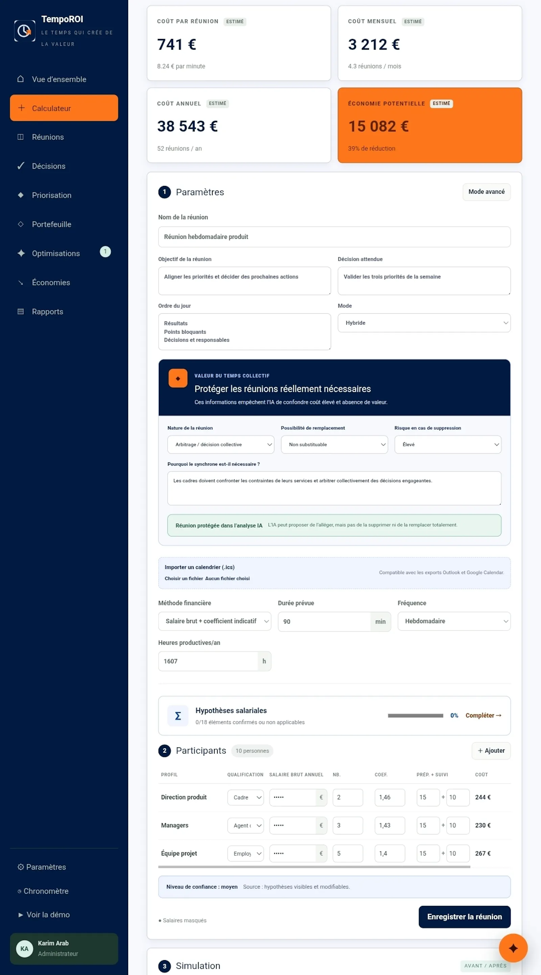Click the Compléter link
The width and height of the screenshot is (541, 975).
483,715
